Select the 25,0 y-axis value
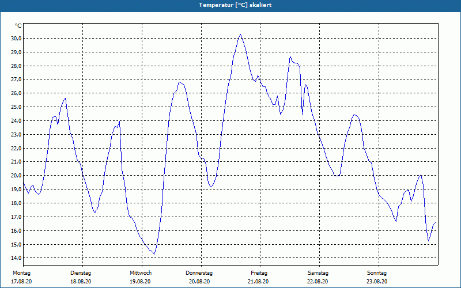Image resolution: width=461 pixels, height=288 pixels. point(16,107)
